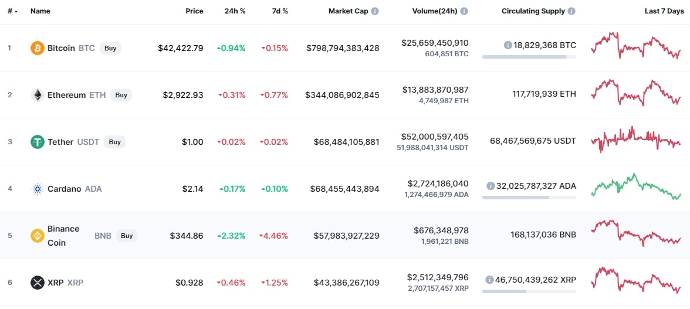
Task: Click the Buy button next to Binance Coin
Action: 127,236
